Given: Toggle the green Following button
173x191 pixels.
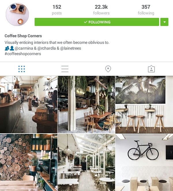Looking at the screenshot, I should coord(97,22).
